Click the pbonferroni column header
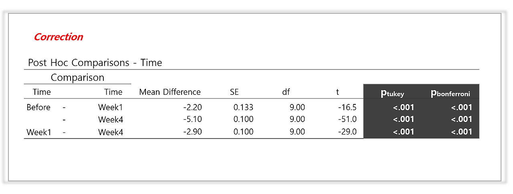513x194 pixels. pyautogui.click(x=450, y=94)
